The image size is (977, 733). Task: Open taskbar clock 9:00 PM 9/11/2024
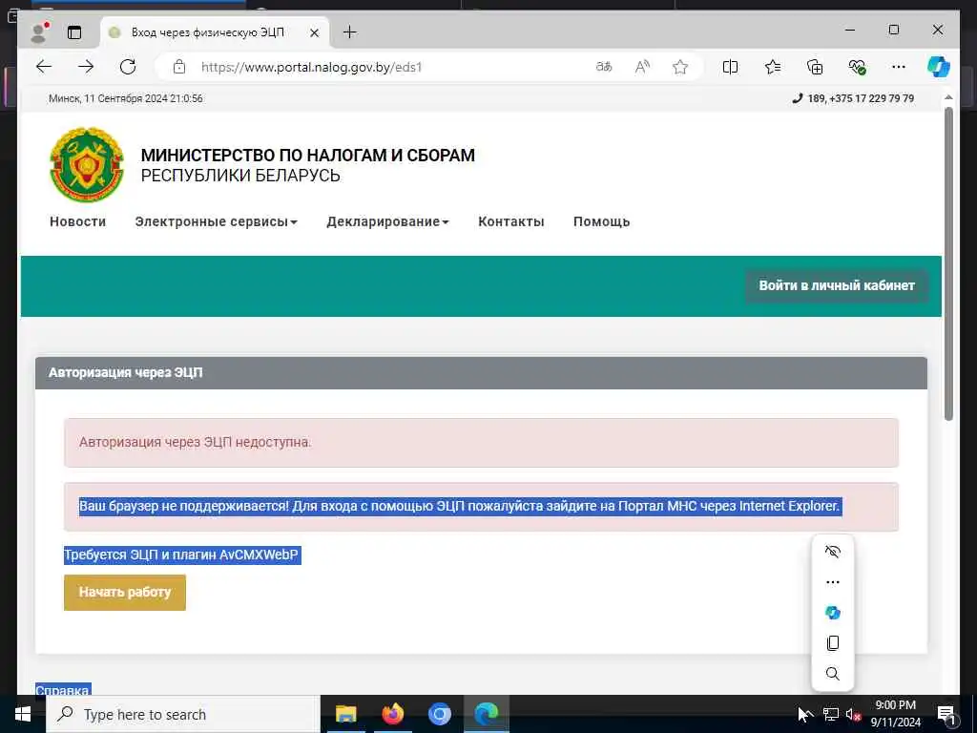click(x=895, y=714)
